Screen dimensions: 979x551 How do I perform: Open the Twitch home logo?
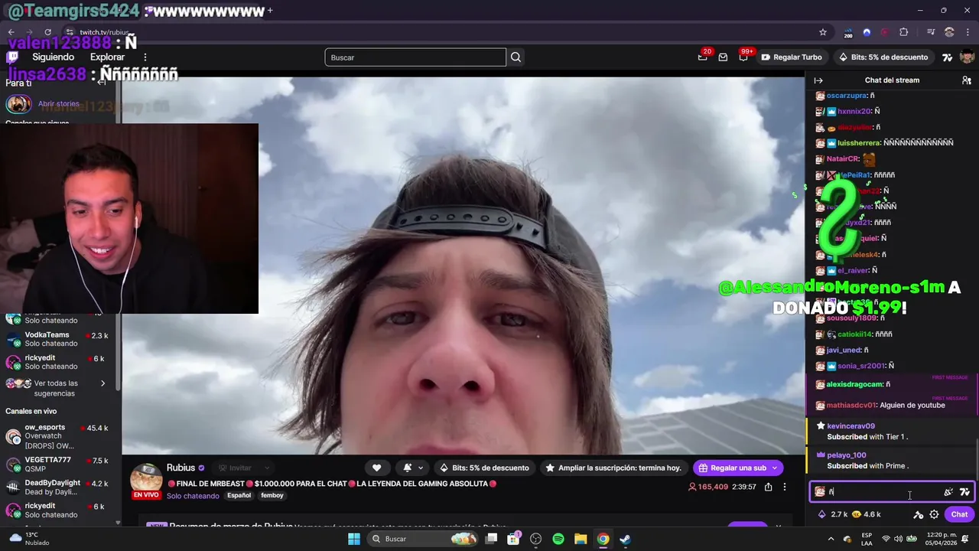click(x=12, y=57)
